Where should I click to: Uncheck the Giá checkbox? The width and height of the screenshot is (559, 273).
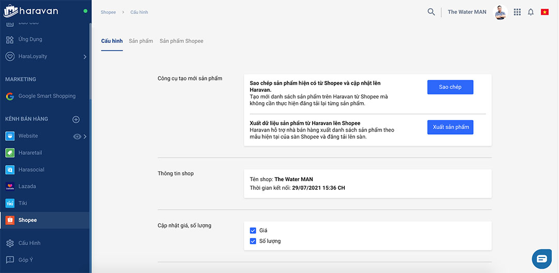[253, 231]
